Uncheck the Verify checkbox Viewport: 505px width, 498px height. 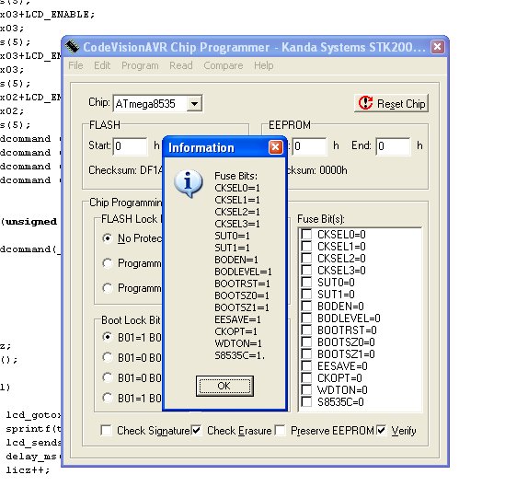pos(381,430)
